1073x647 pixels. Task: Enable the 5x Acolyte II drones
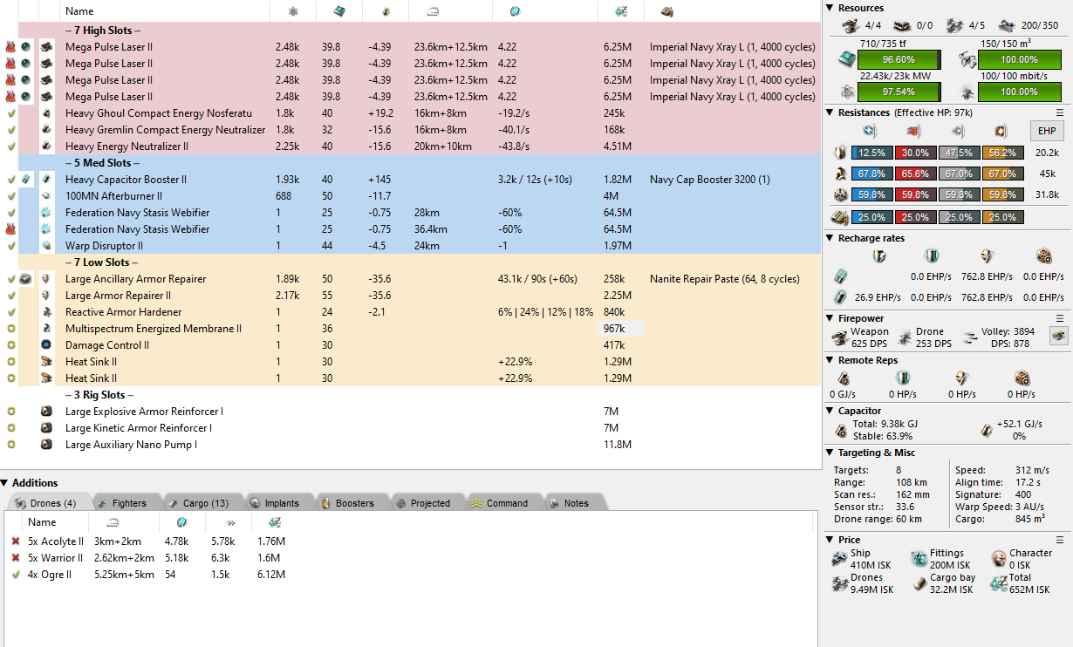pyautogui.click(x=15, y=541)
